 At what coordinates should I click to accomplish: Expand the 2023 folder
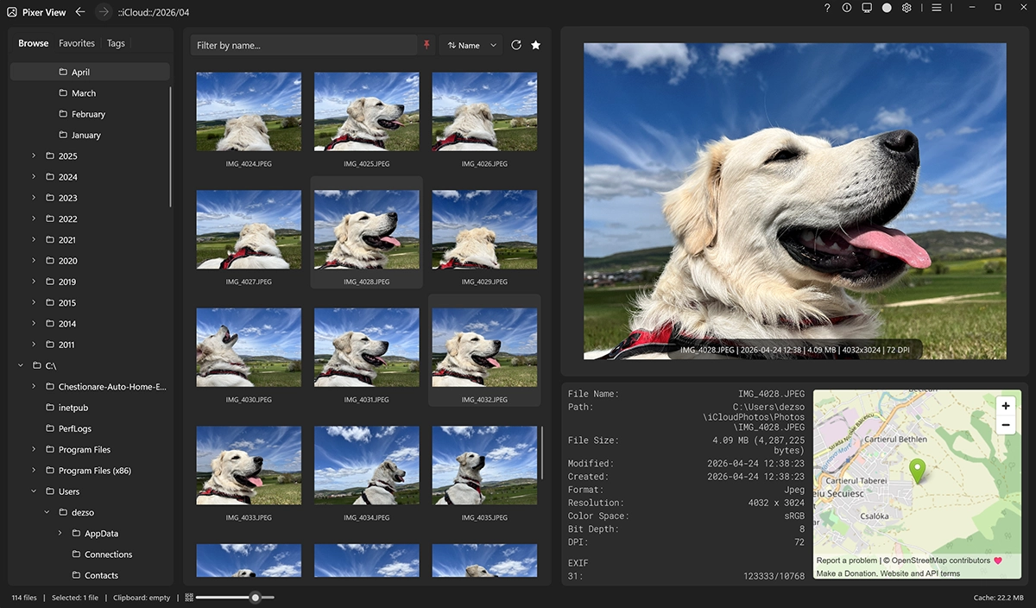pos(34,198)
